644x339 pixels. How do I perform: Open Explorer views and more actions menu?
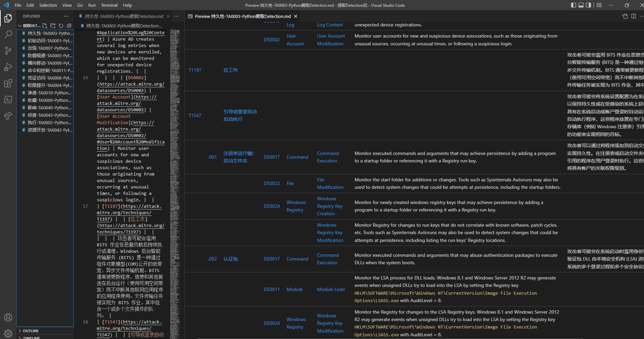click(66, 16)
